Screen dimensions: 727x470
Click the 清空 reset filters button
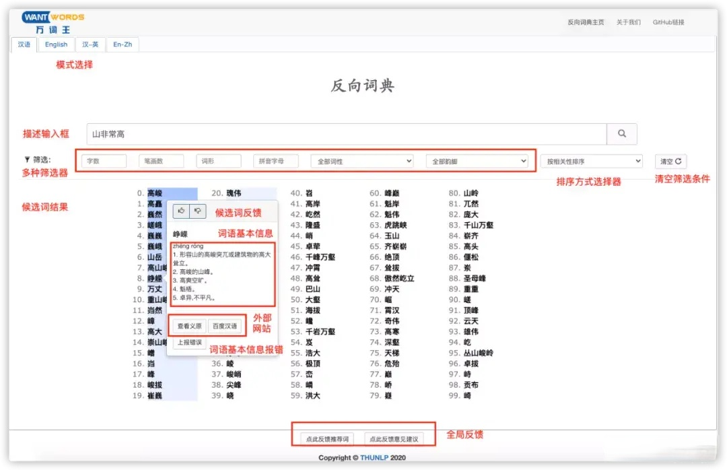pyautogui.click(x=670, y=161)
